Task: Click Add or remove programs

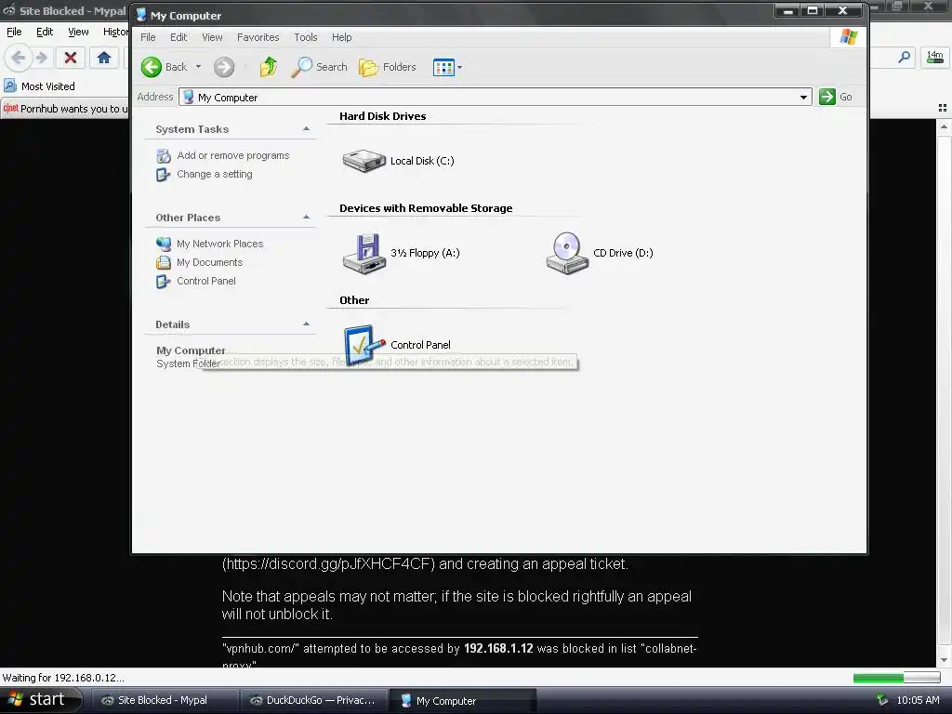Action: (233, 155)
